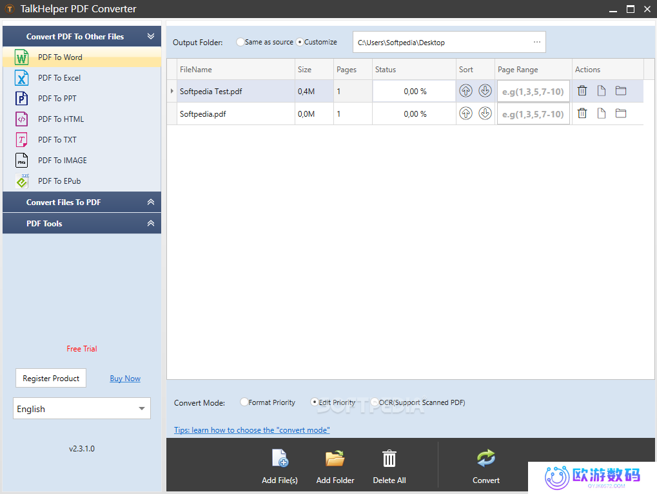Select the PDF To EPub icon
Screen dimensions: 657x494
[22, 181]
